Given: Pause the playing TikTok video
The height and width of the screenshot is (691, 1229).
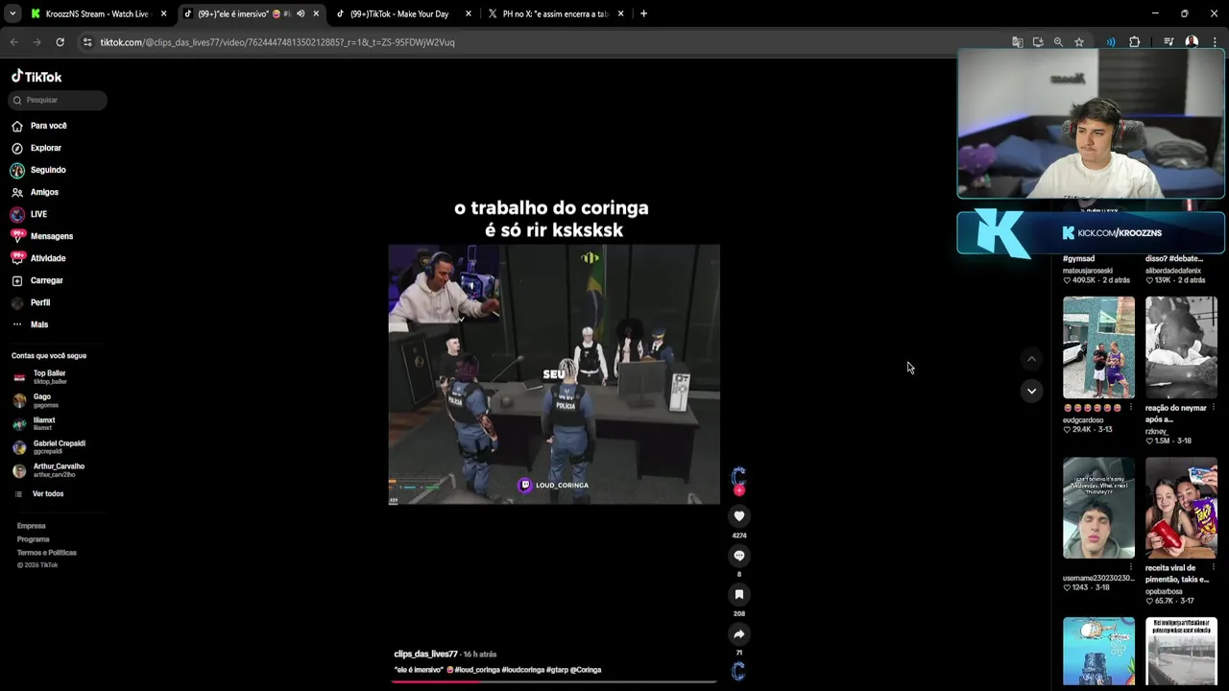Looking at the screenshot, I should coord(554,374).
